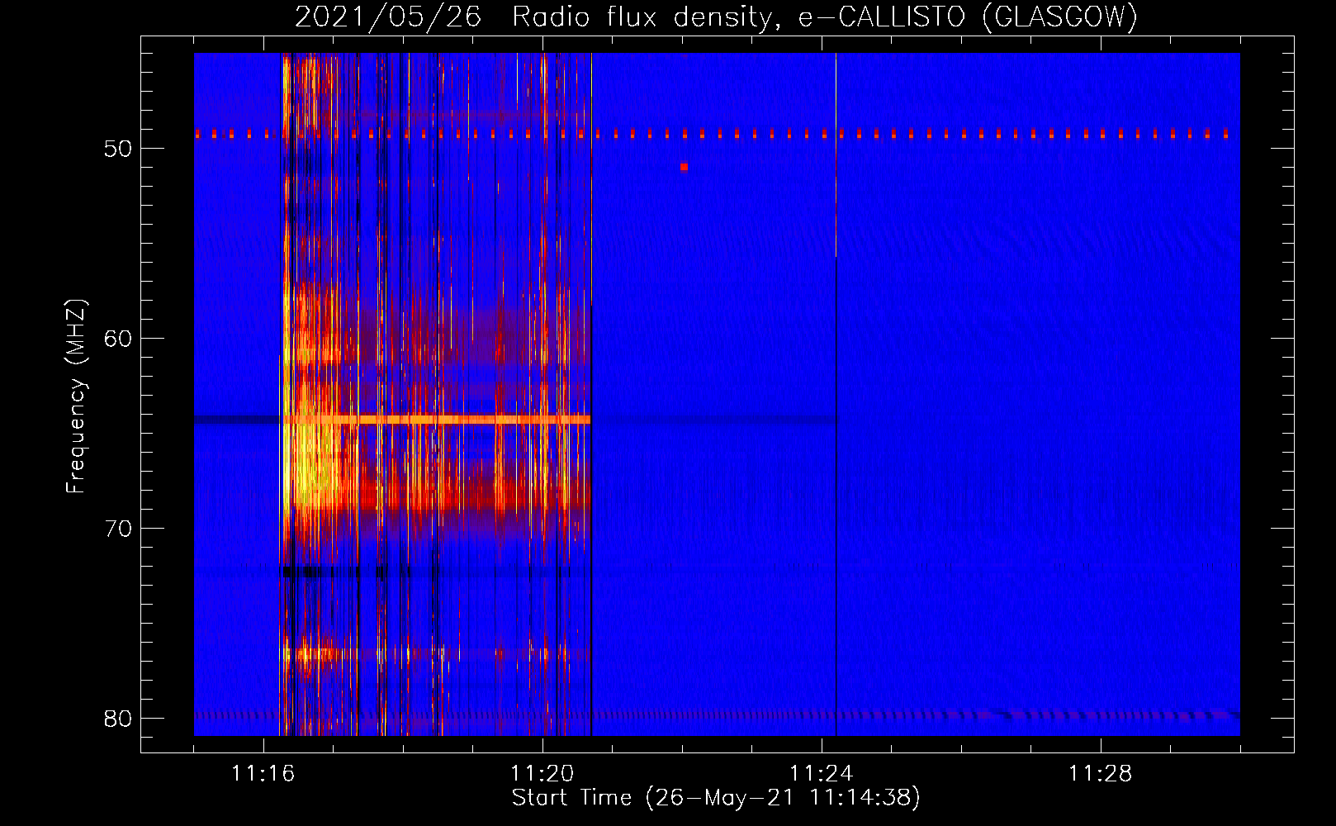Click the '50' frequency tick label
The height and width of the screenshot is (826, 1336).
118,149
